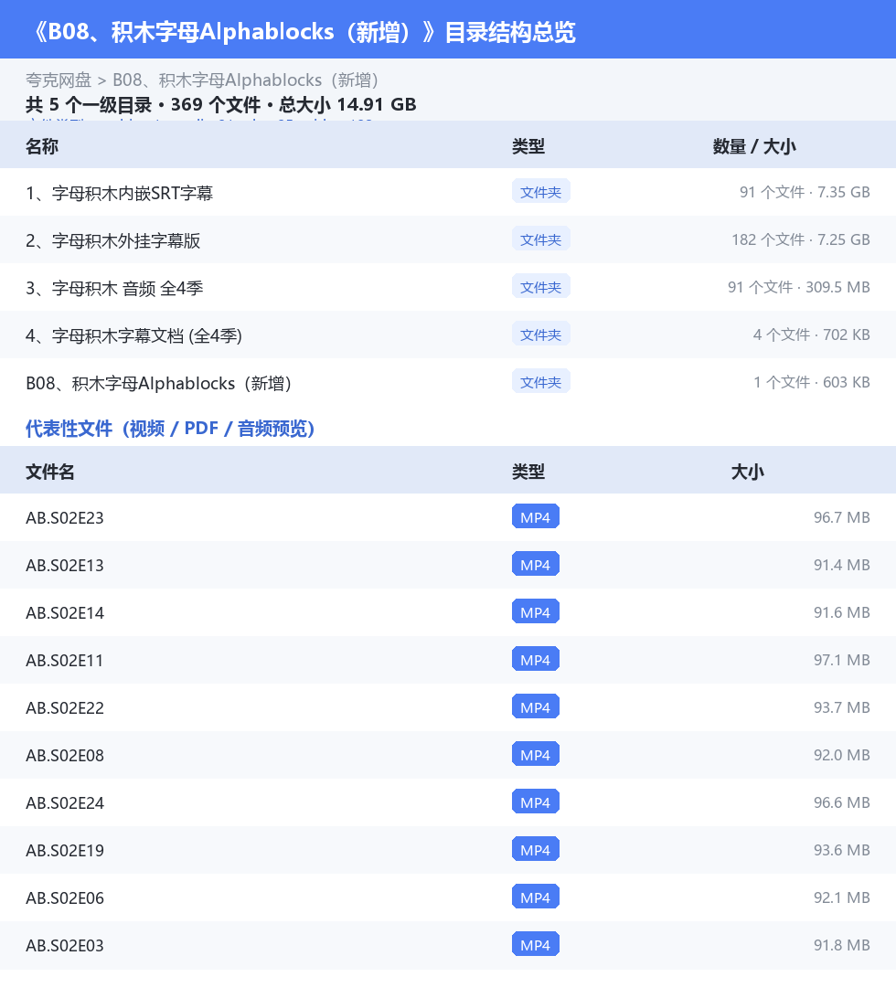Click the 文件夹 badge for 字母积木内嵌SRT字幕
The height and width of the screenshot is (998, 896).
(x=541, y=192)
